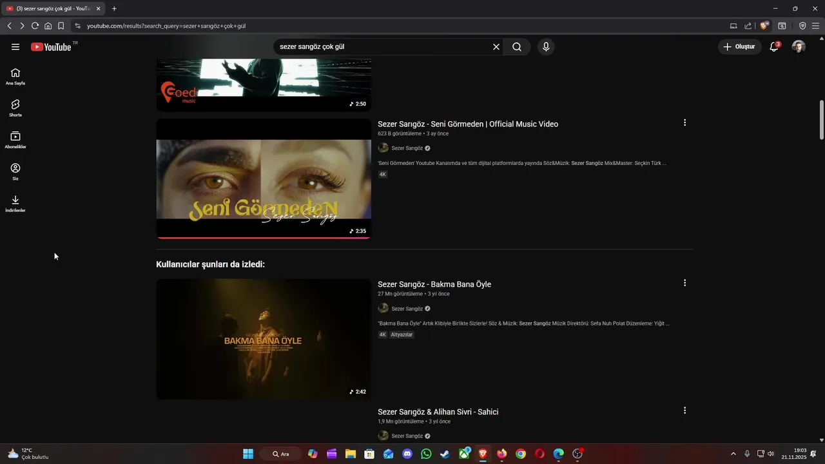Image resolution: width=825 pixels, height=464 pixels.
Task: Open Sezer Sarıgöz - Bakma Bana Öyle title
Action: coord(434,284)
